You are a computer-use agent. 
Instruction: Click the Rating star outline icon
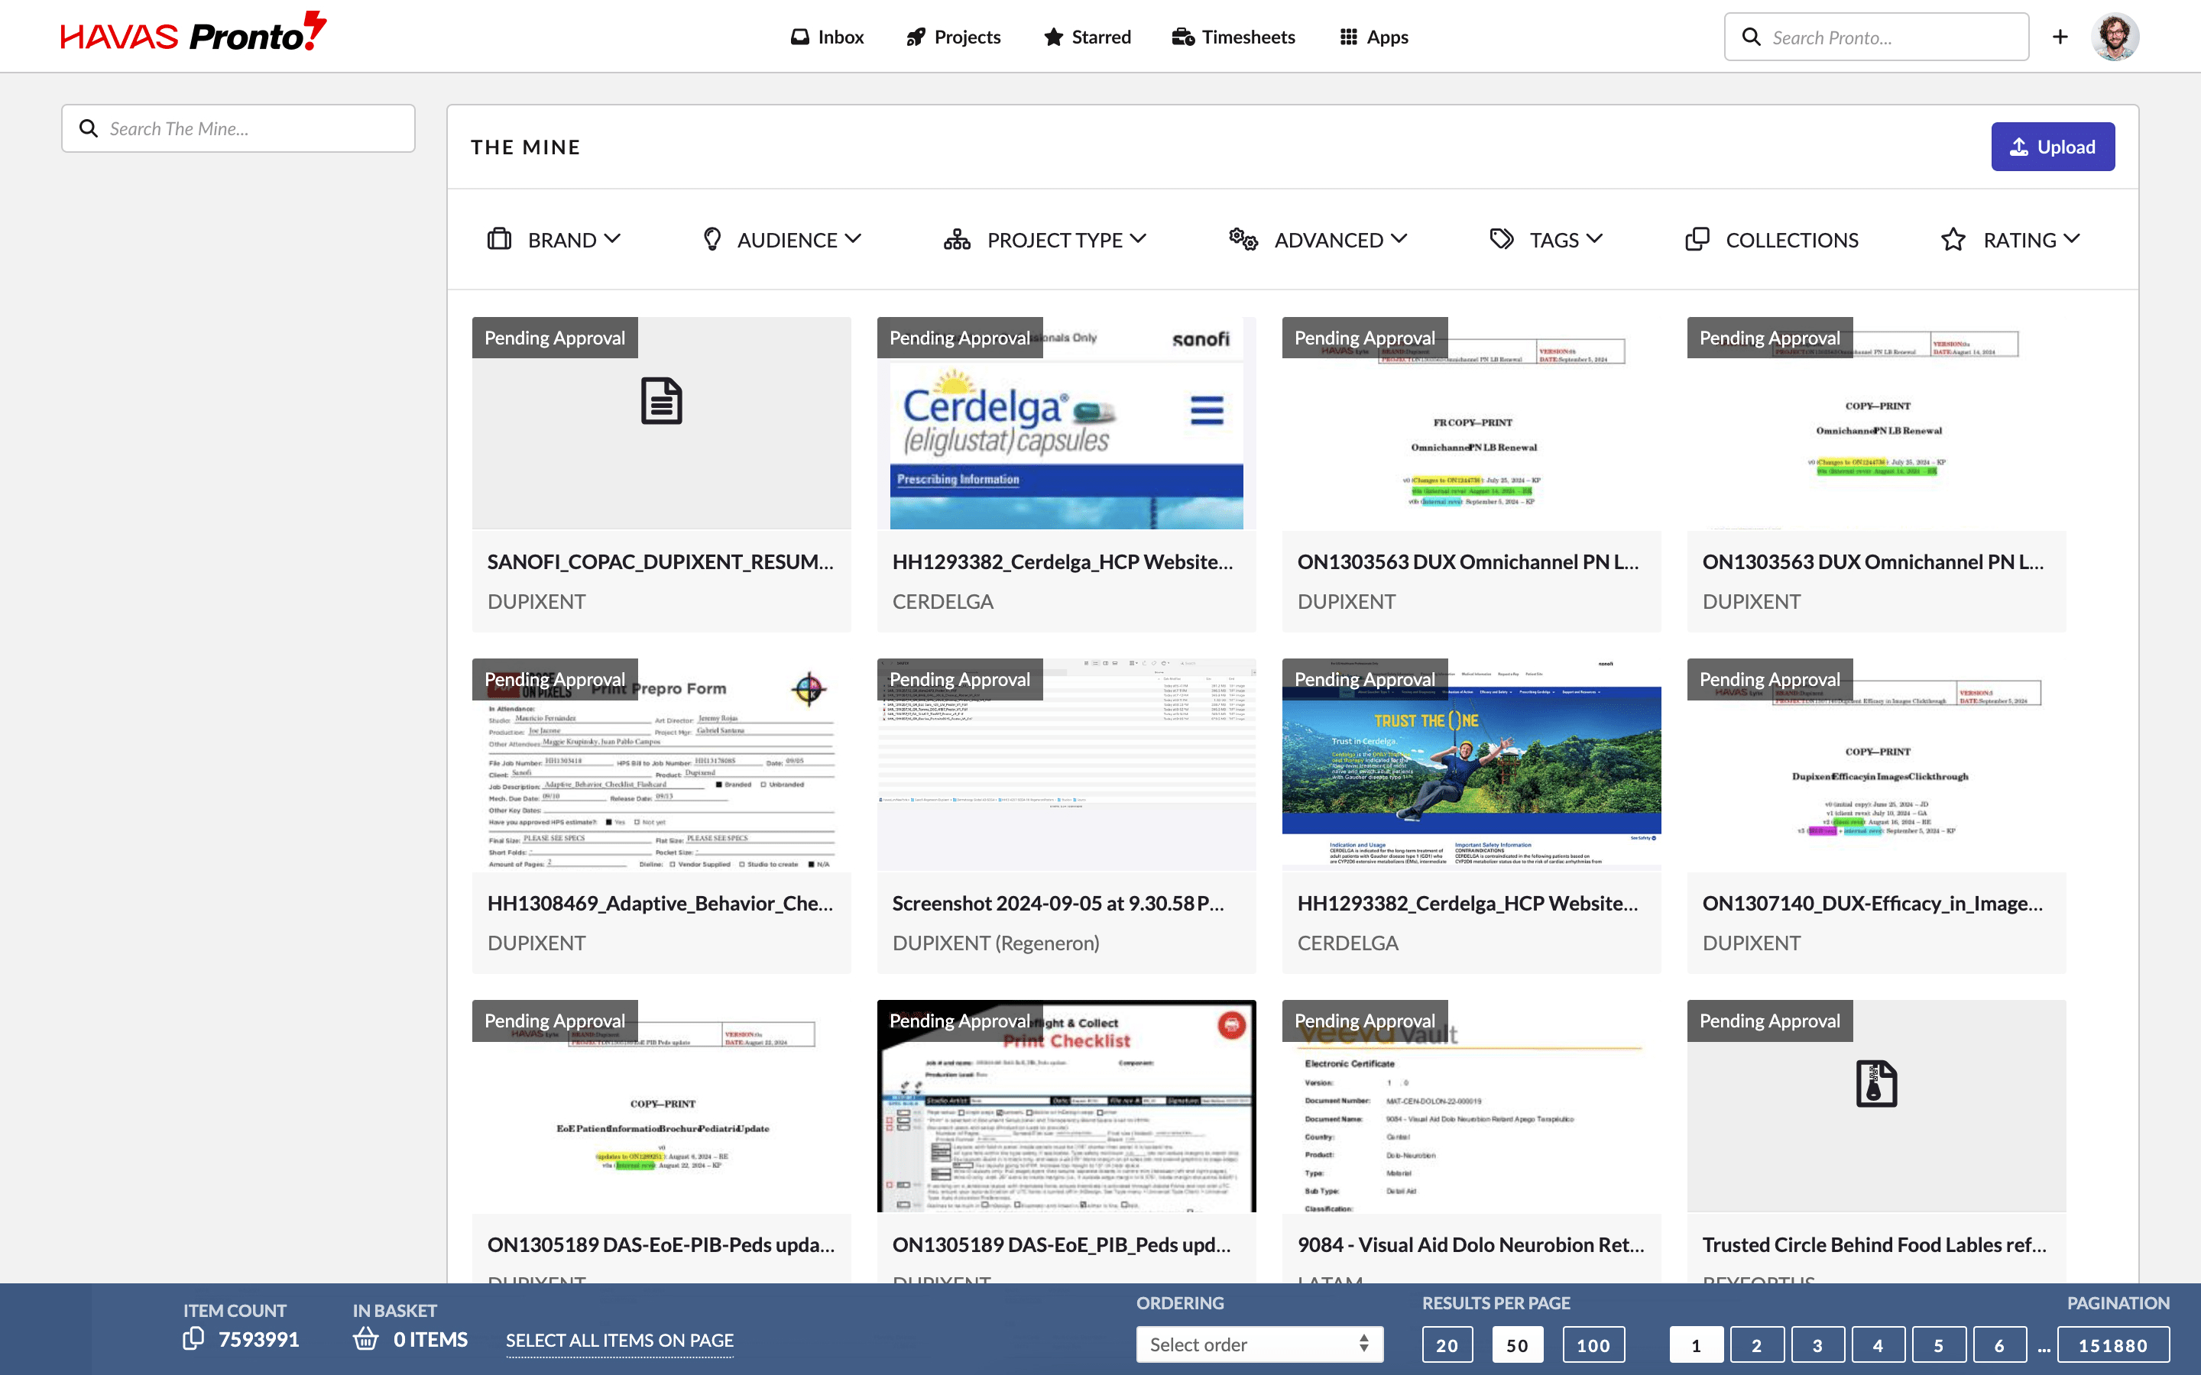click(x=1953, y=239)
